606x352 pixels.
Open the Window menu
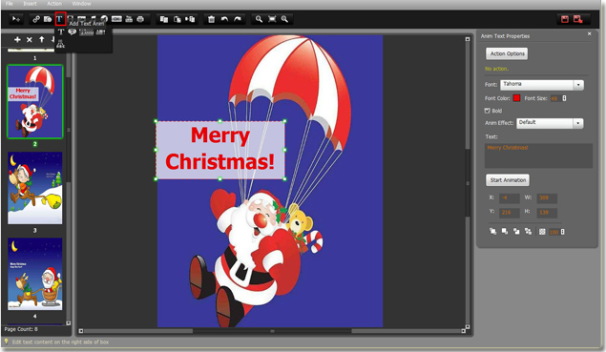[x=81, y=4]
